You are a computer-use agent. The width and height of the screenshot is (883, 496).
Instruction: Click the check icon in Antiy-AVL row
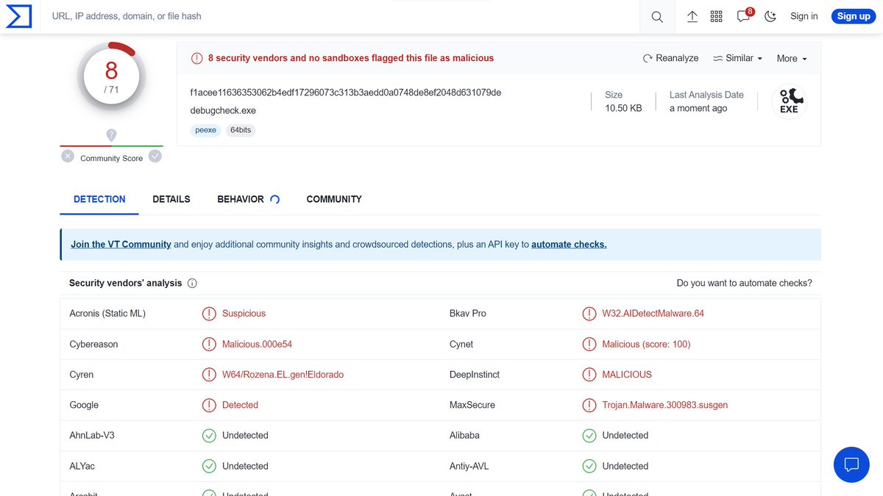[589, 466]
